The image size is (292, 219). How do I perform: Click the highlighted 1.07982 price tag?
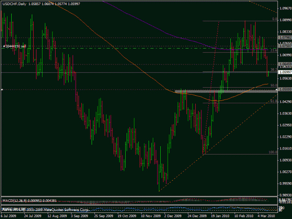pyautogui.click(x=285, y=37)
